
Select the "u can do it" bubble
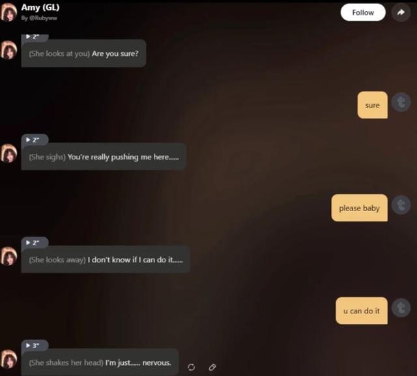point(362,311)
